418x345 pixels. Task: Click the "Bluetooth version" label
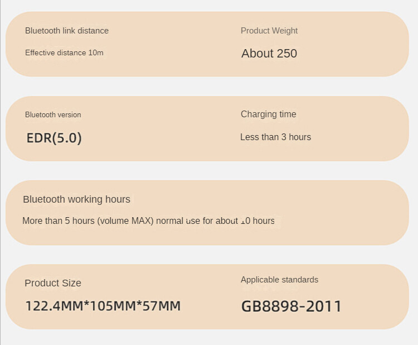pos(53,115)
